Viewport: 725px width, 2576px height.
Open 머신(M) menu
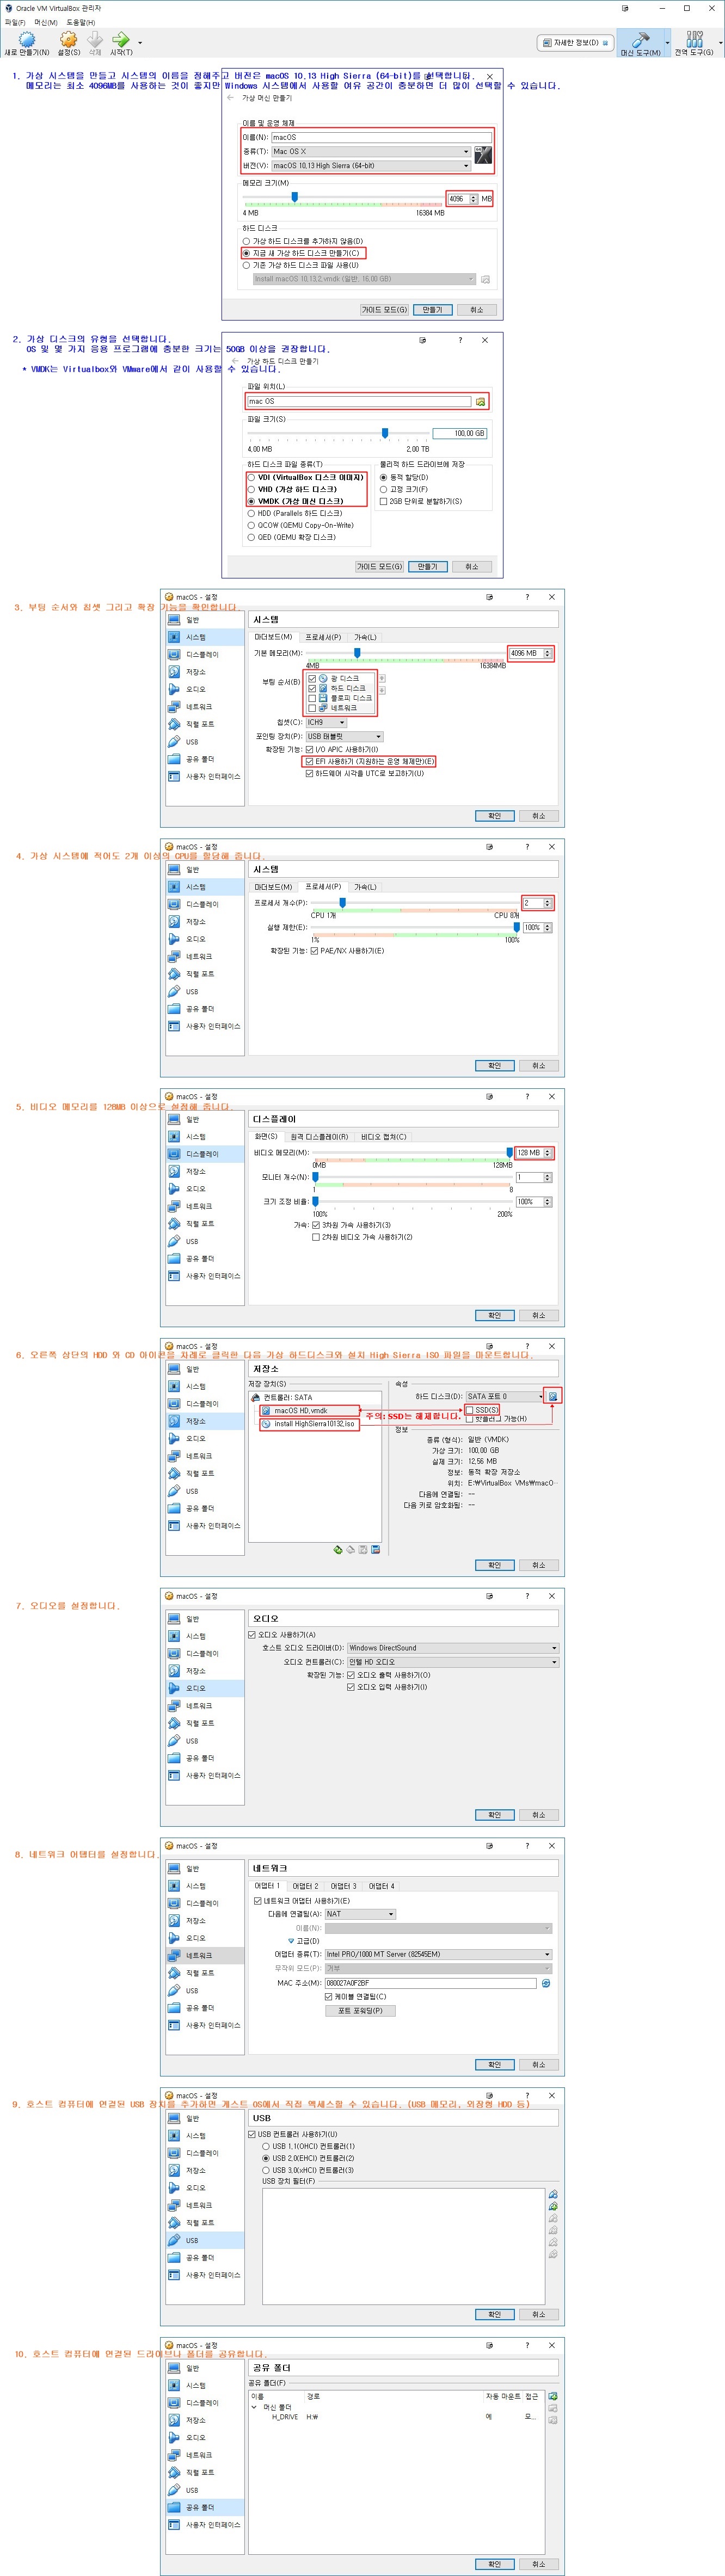(46, 22)
